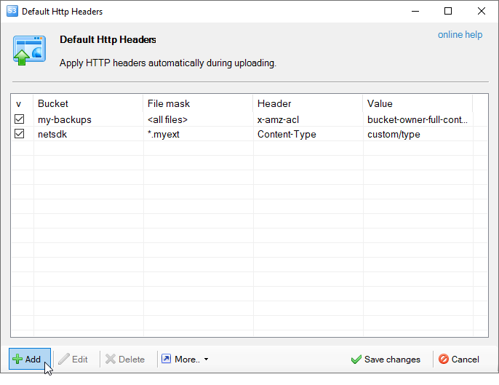Click the green plus Add icon
Viewport: 499px width, 385px height.
(x=17, y=359)
